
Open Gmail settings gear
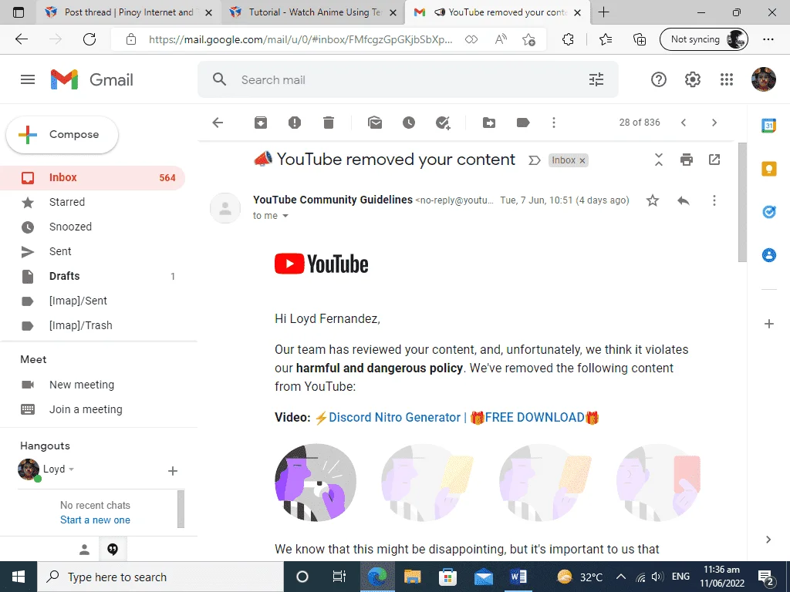point(692,79)
